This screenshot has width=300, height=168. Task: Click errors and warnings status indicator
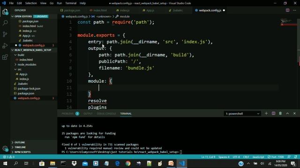coord(9,157)
